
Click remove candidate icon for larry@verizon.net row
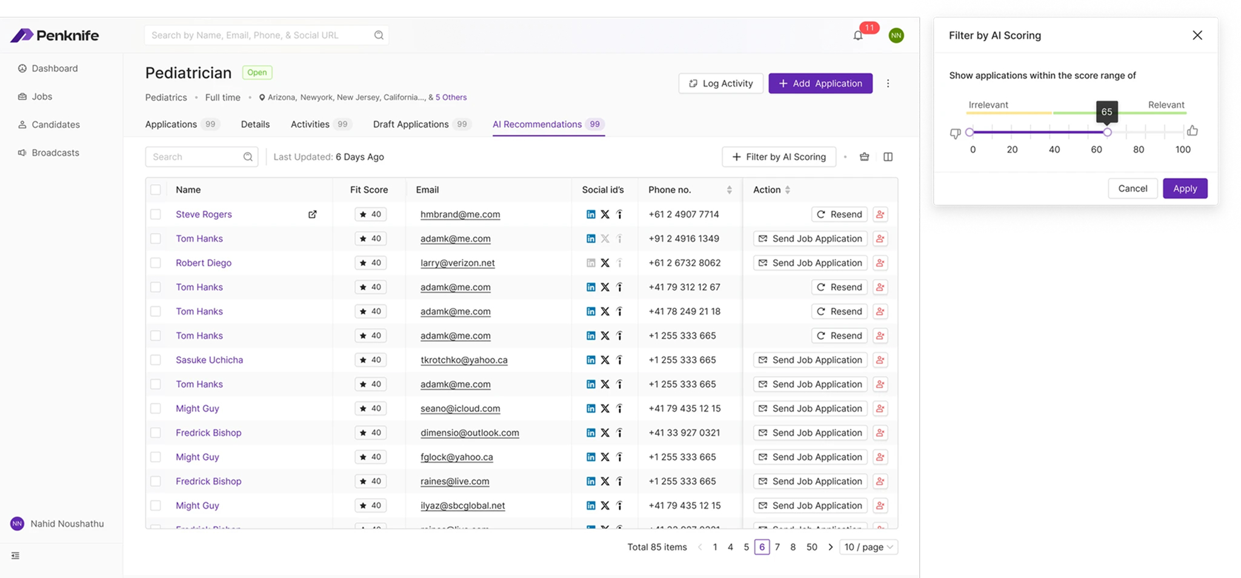(x=880, y=263)
